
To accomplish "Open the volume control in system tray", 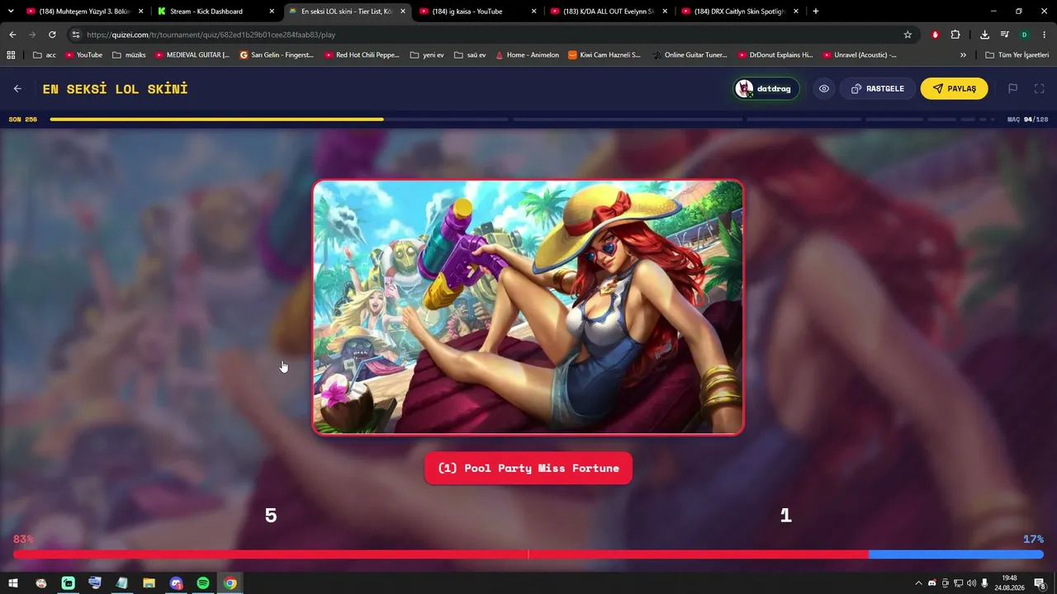I will (x=971, y=583).
